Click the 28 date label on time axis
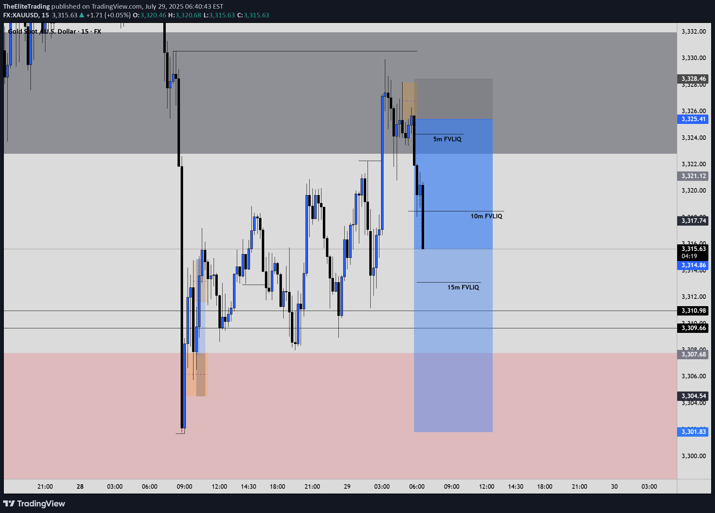Viewport: 715px width, 513px height. tap(80, 487)
